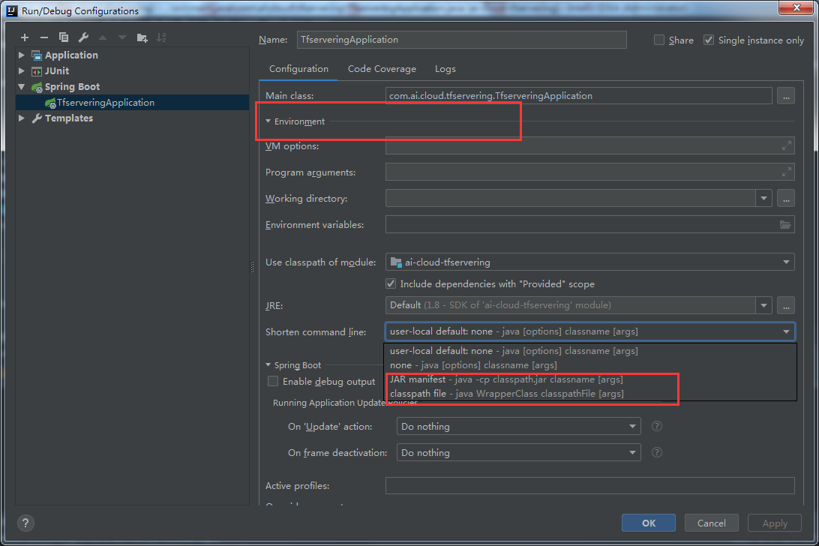Enable debug output for Spring Boot
Screen dimensions: 819x546
pyautogui.click(x=273, y=381)
